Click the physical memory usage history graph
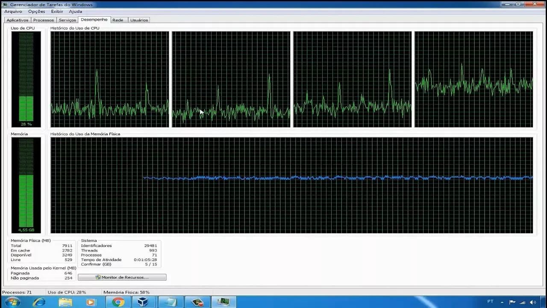547x308 pixels. (x=292, y=185)
